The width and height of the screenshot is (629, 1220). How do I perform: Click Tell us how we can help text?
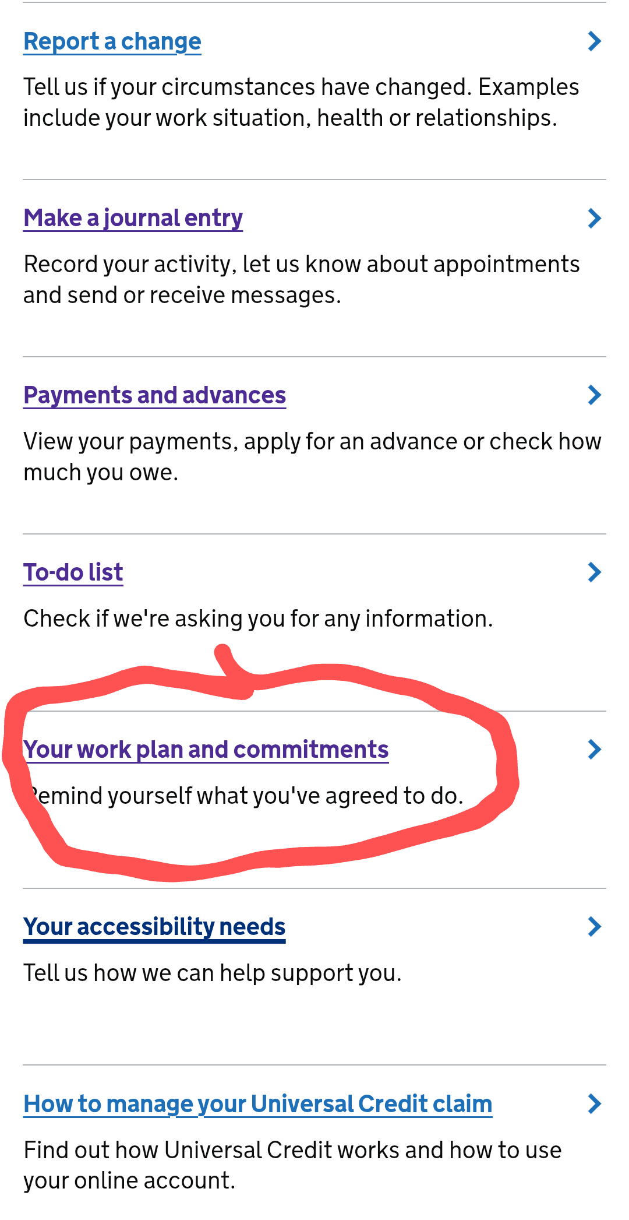point(213,973)
